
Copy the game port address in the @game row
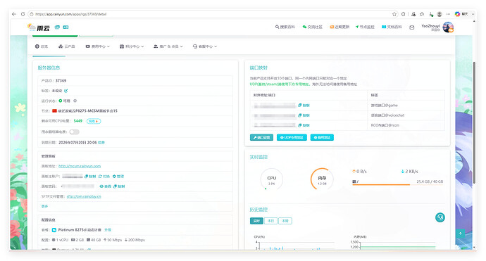click(304, 106)
